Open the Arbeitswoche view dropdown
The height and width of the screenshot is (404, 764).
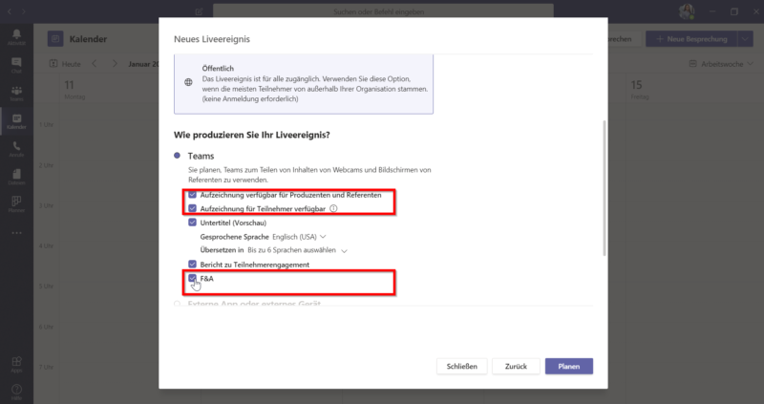pyautogui.click(x=721, y=64)
